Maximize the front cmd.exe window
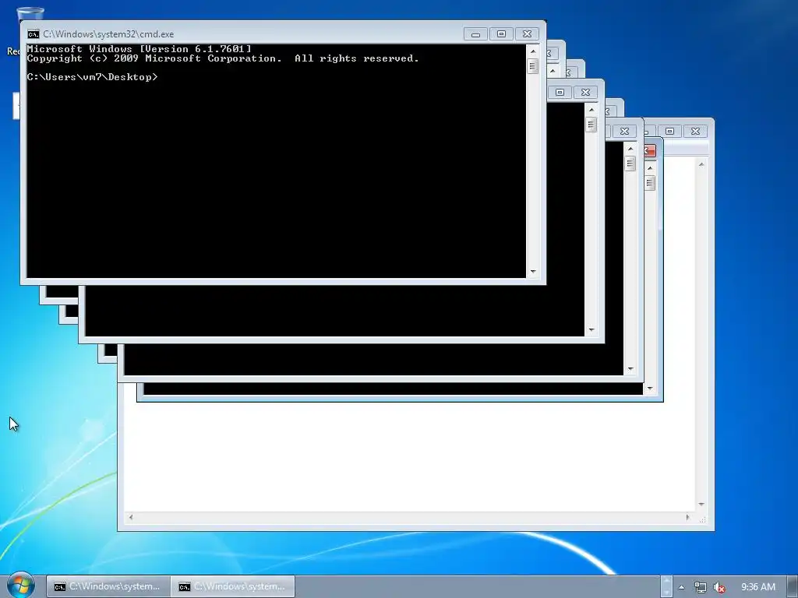Viewport: 798px width, 598px height. (x=501, y=34)
